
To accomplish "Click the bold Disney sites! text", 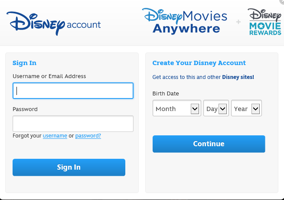I will click(x=238, y=77).
